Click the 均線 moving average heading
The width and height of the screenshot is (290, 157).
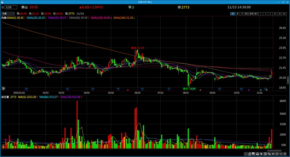(4, 18)
